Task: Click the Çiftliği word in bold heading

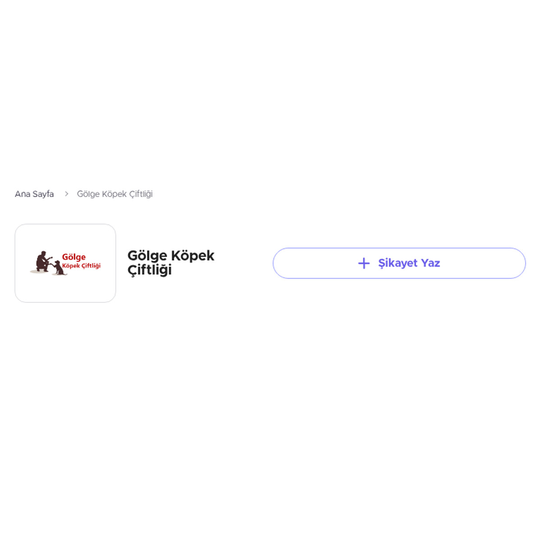Action: pyautogui.click(x=150, y=270)
